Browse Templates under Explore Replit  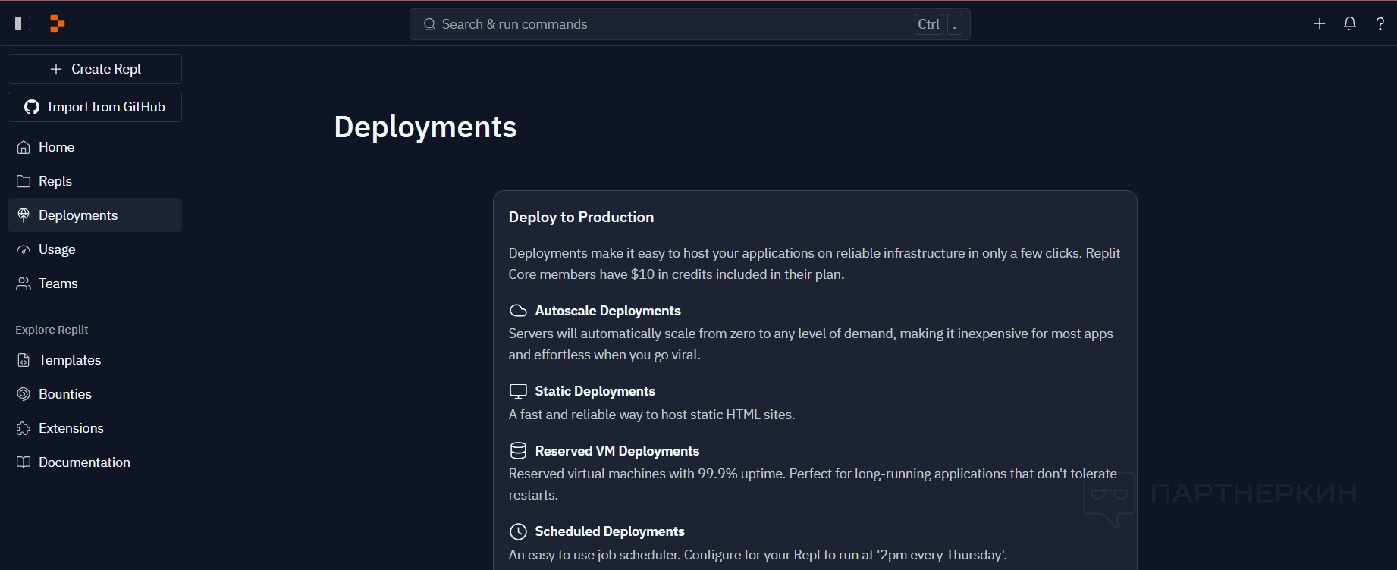click(69, 360)
